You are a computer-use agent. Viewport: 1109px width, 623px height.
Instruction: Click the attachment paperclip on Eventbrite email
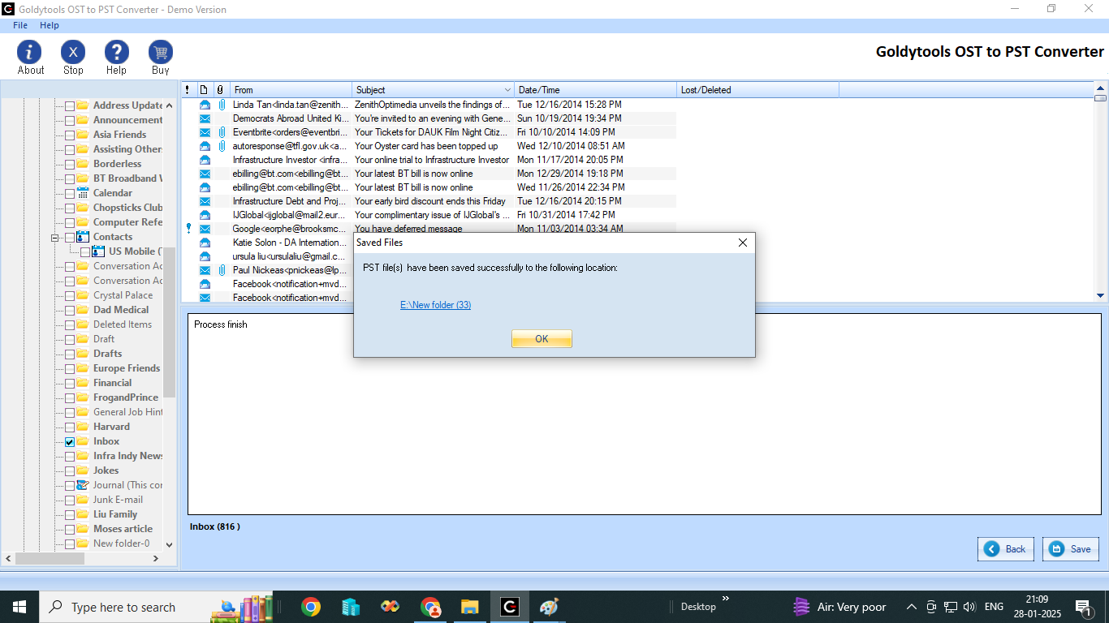[x=221, y=132]
